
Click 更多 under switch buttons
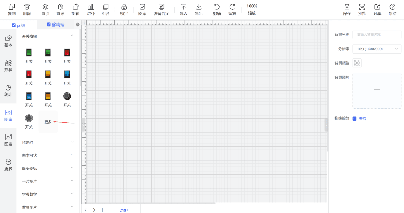pyautogui.click(x=48, y=122)
